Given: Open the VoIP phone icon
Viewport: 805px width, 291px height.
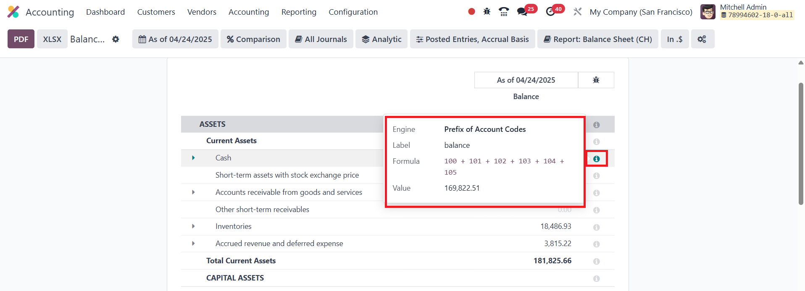Looking at the screenshot, I should pyautogui.click(x=504, y=12).
